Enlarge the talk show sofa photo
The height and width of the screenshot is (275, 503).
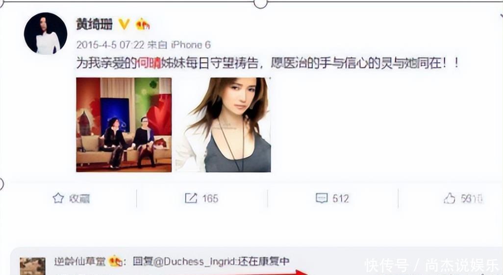click(x=124, y=125)
